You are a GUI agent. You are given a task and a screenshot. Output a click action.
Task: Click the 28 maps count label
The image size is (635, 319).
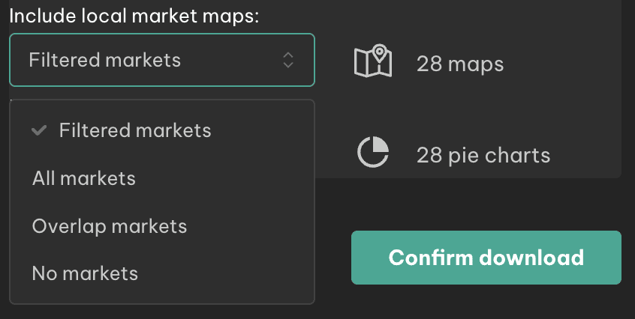pyautogui.click(x=460, y=64)
